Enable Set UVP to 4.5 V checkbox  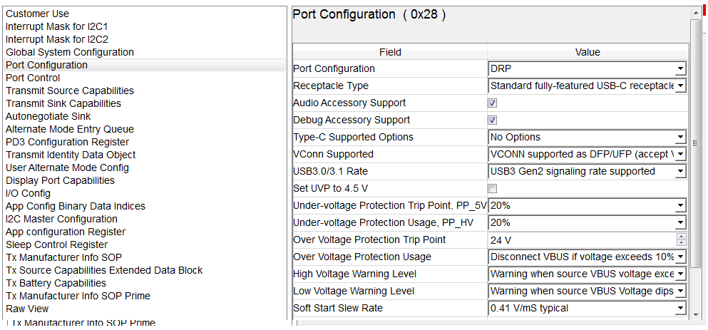click(493, 189)
